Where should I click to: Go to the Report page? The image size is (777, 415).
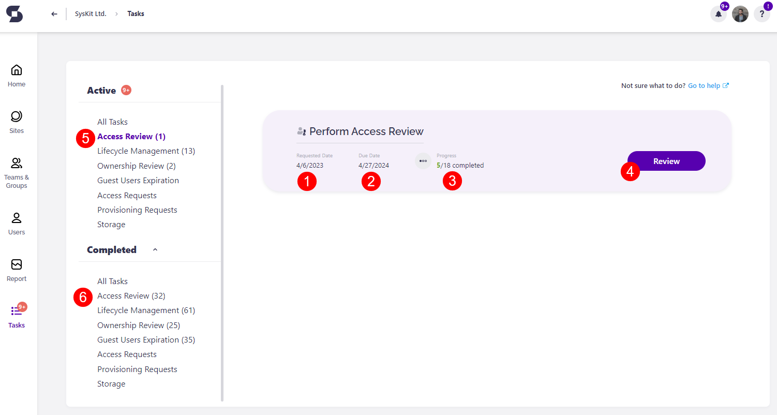point(16,271)
